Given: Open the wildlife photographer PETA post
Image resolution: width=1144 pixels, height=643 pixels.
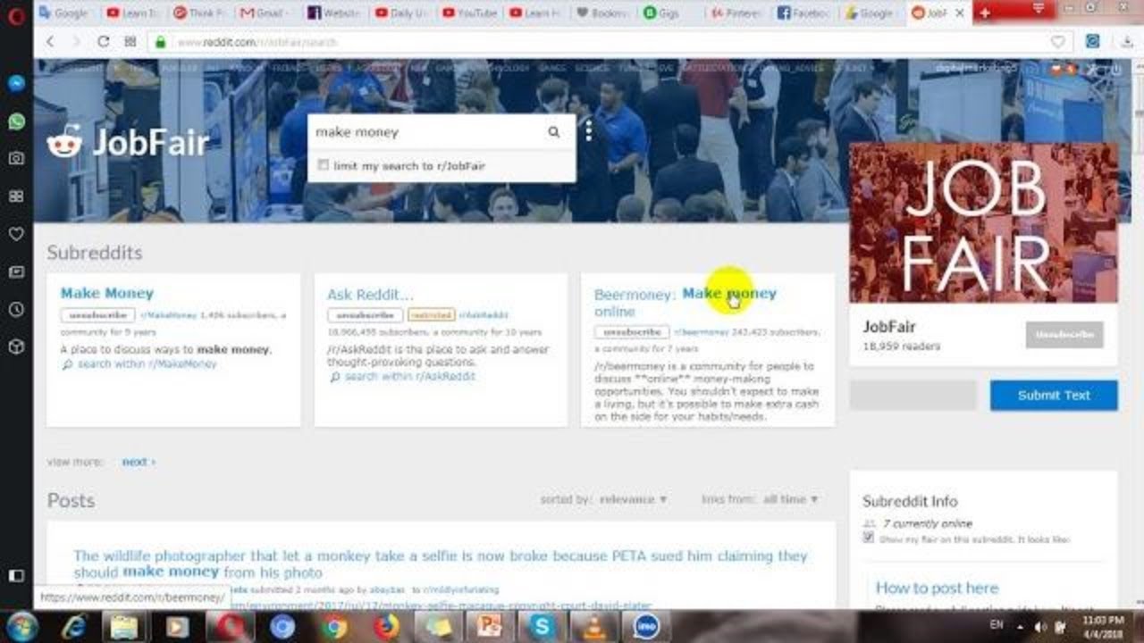Looking at the screenshot, I should 440,564.
